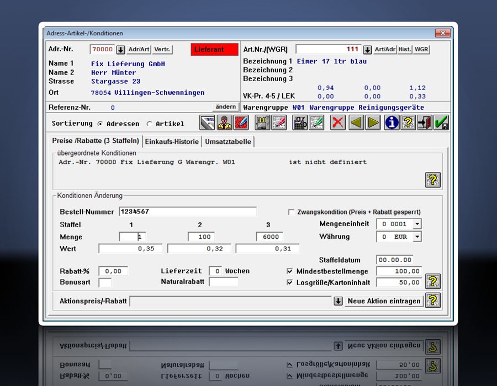497x386 pixels.
Task: Click the exit door icon
Action: 425,123
